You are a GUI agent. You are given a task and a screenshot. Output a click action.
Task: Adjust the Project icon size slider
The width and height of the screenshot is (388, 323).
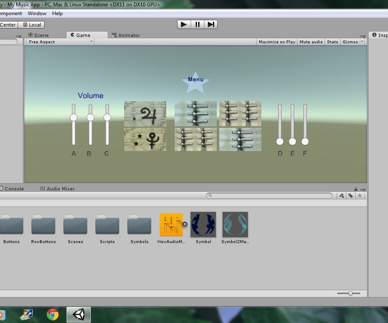tap(349, 294)
